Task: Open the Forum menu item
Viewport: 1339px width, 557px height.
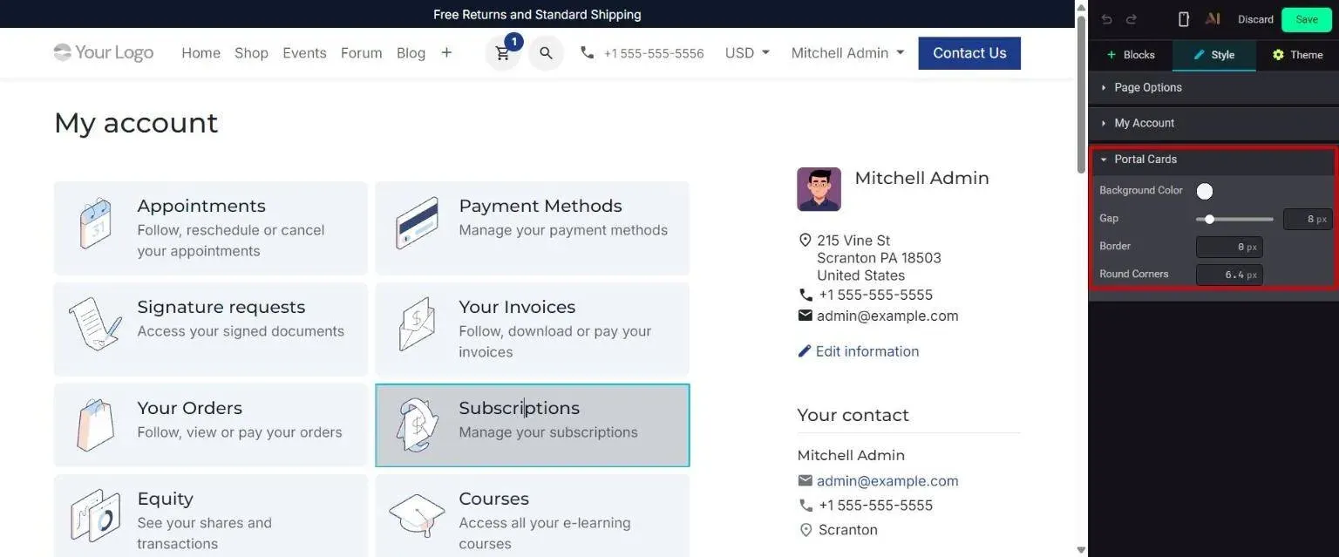Action: coord(361,53)
